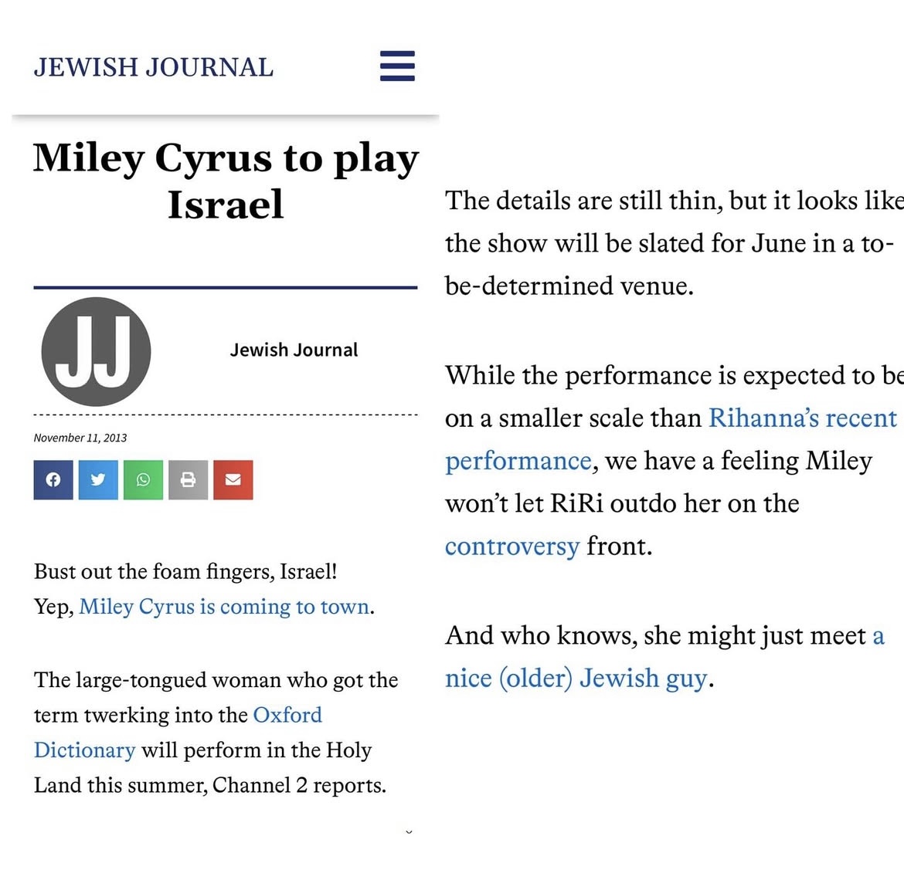
Task: Share article on Twitter
Action: point(98,479)
